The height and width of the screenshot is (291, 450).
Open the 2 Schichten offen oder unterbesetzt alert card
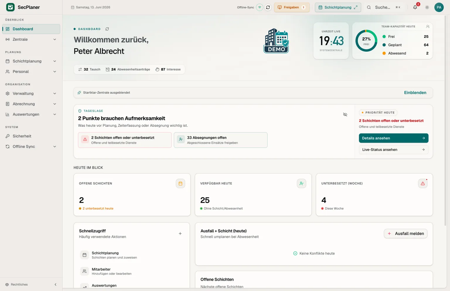[x=125, y=140]
